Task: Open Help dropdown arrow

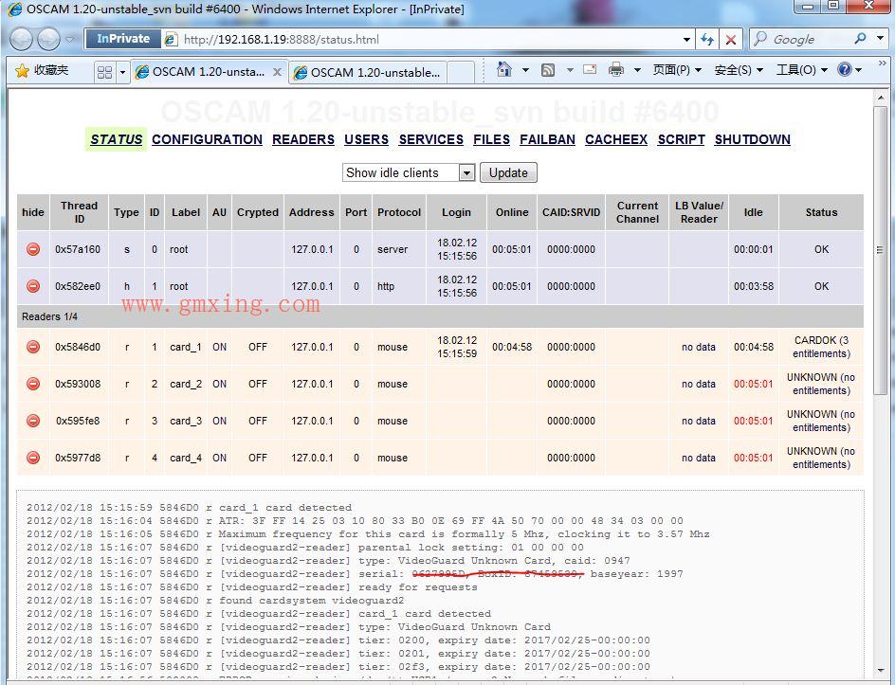Action: [858, 70]
